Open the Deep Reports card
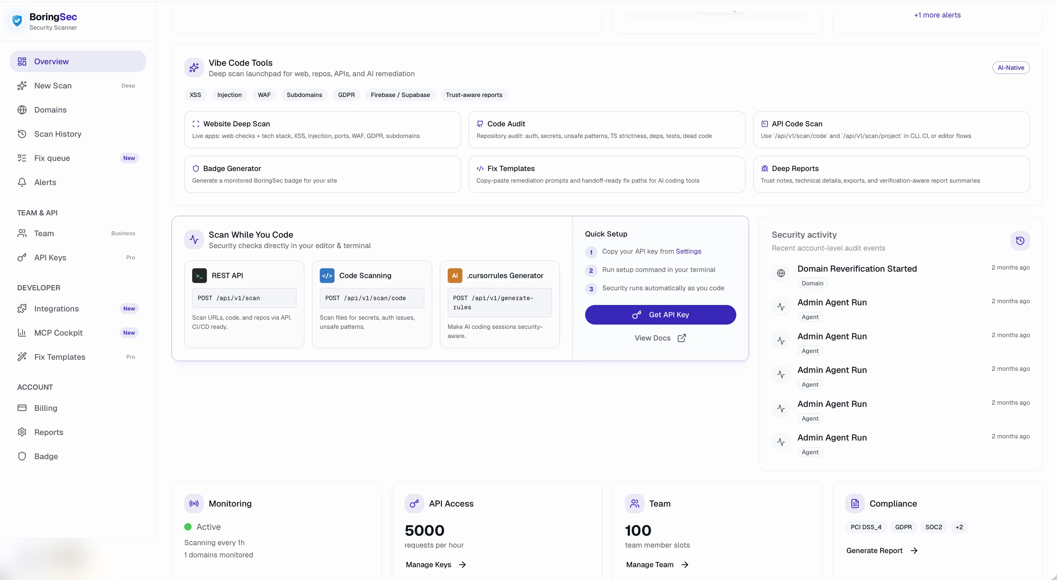 (x=891, y=174)
